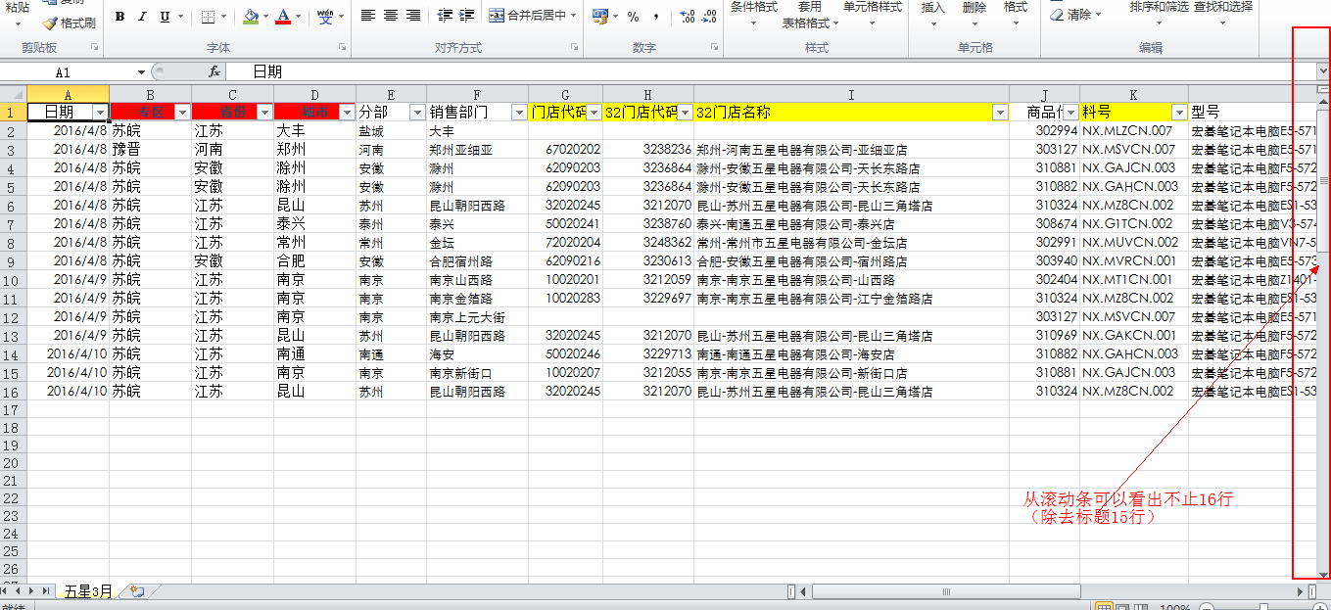Switch to the 五星3月 sheet tab

90,590
